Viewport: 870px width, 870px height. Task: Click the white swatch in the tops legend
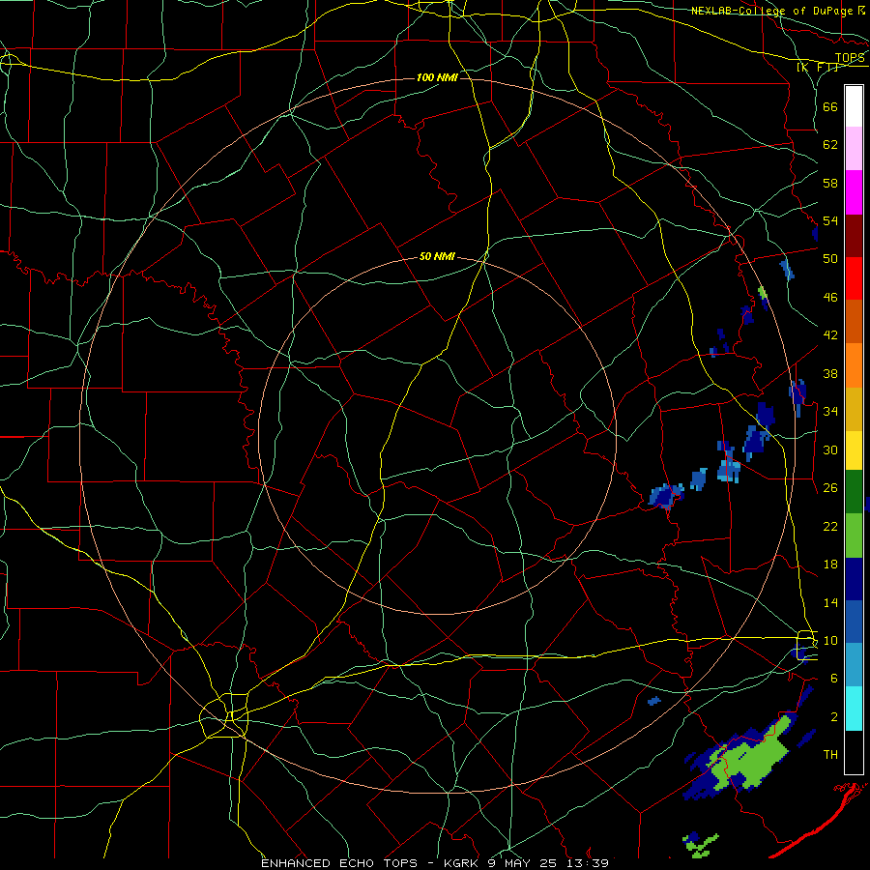click(854, 106)
